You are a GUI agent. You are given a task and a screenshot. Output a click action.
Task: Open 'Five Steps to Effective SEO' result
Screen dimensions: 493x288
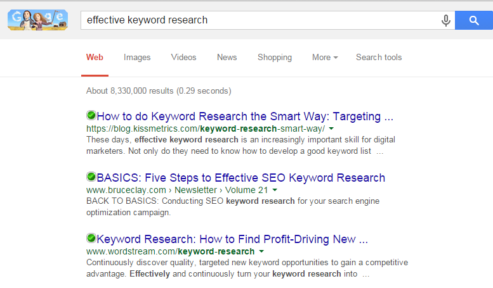click(240, 178)
